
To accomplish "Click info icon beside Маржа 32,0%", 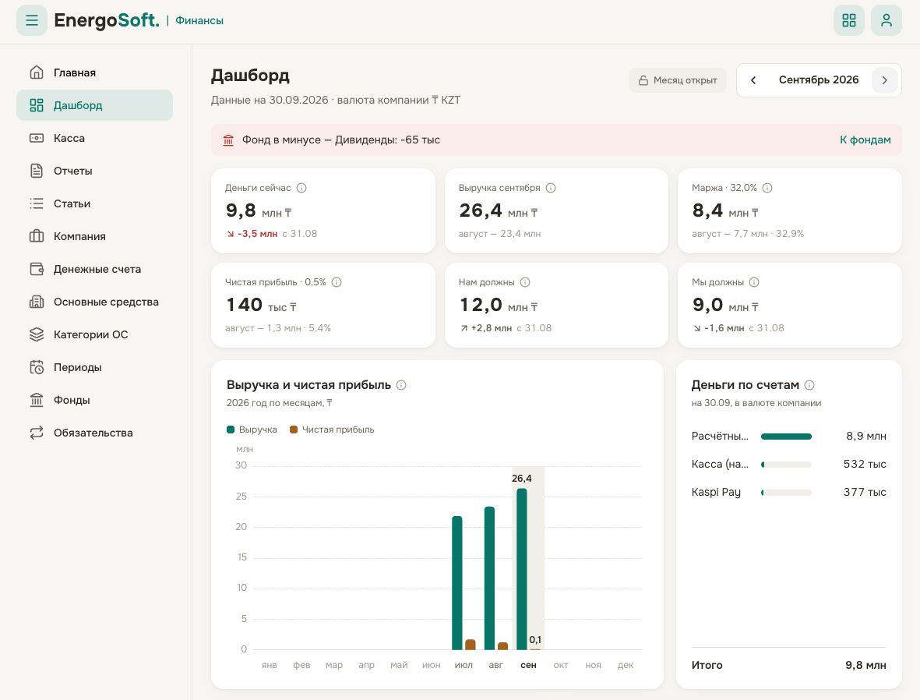I will coord(767,188).
